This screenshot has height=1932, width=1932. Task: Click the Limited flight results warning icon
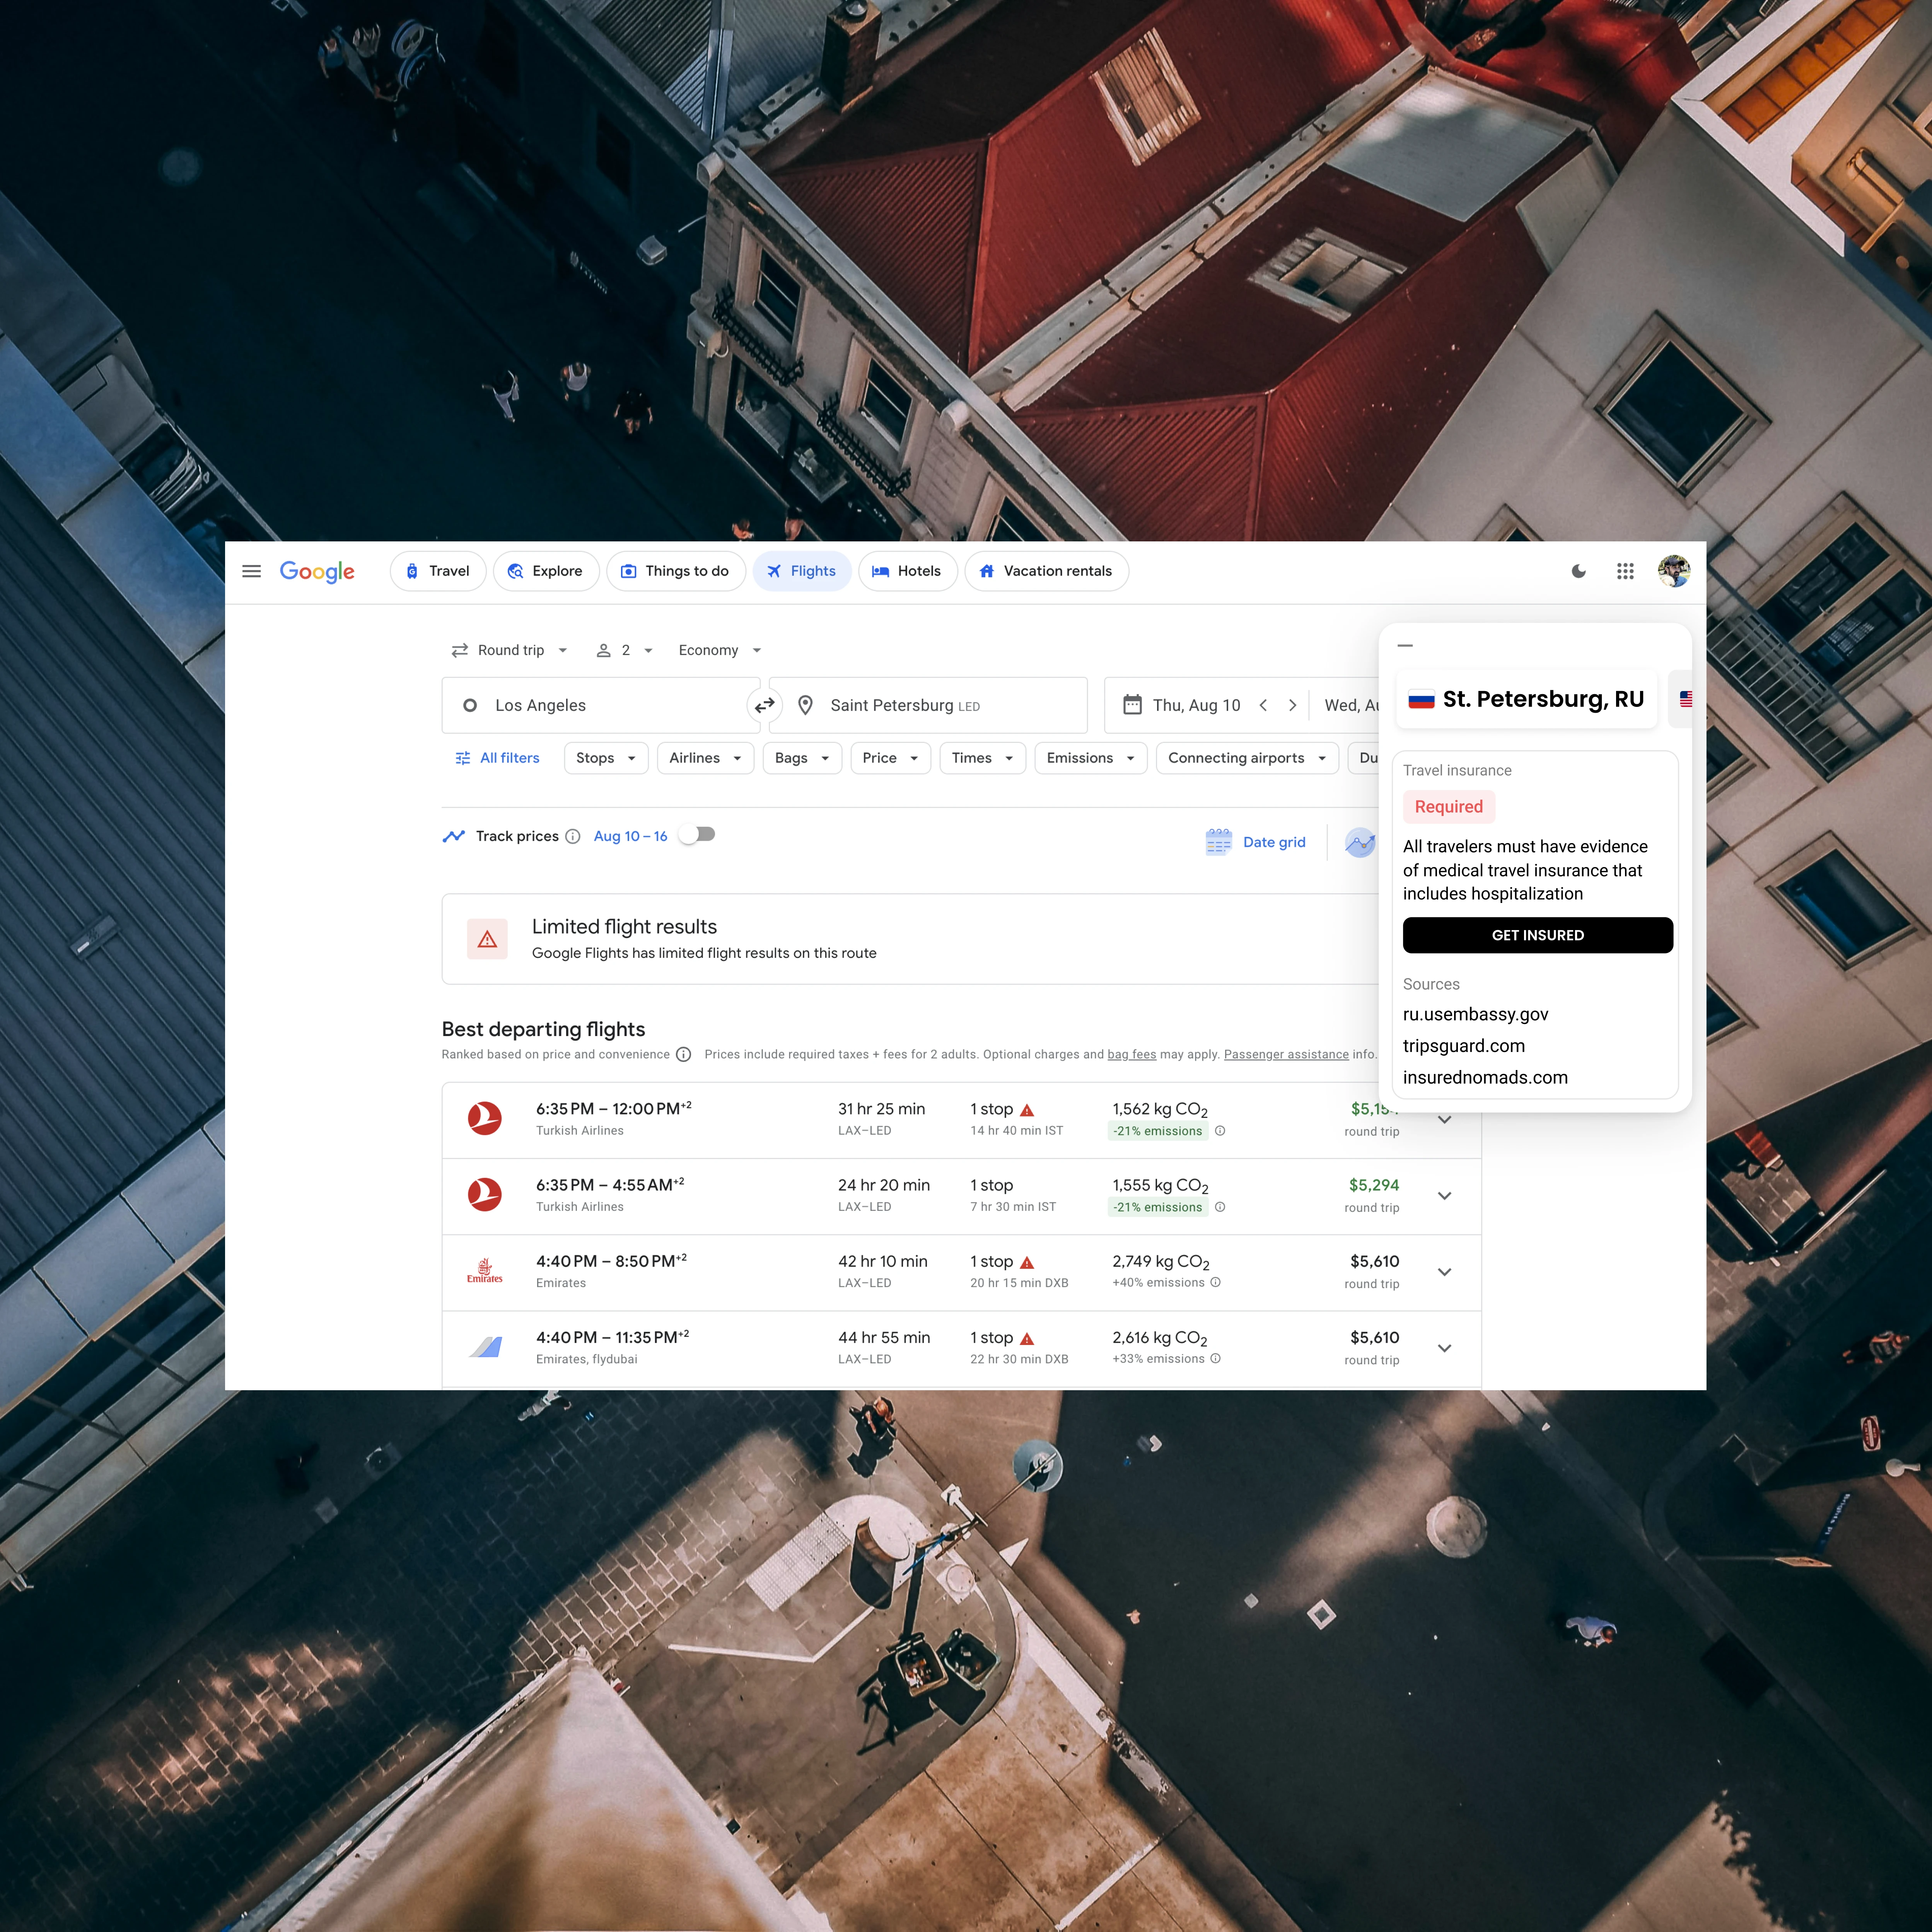(487, 939)
